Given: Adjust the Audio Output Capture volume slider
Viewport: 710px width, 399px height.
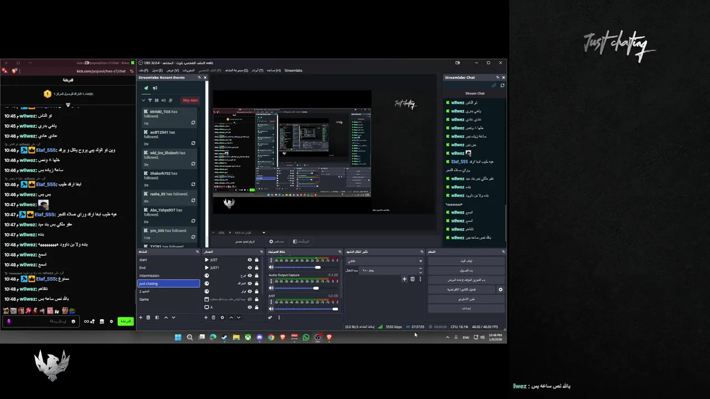Looking at the screenshot, I should [x=307, y=288].
